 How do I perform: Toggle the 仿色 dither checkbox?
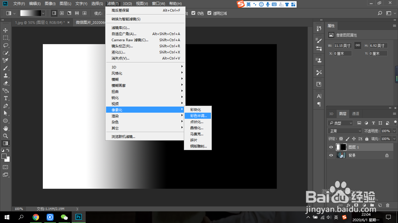pyautogui.click(x=194, y=13)
